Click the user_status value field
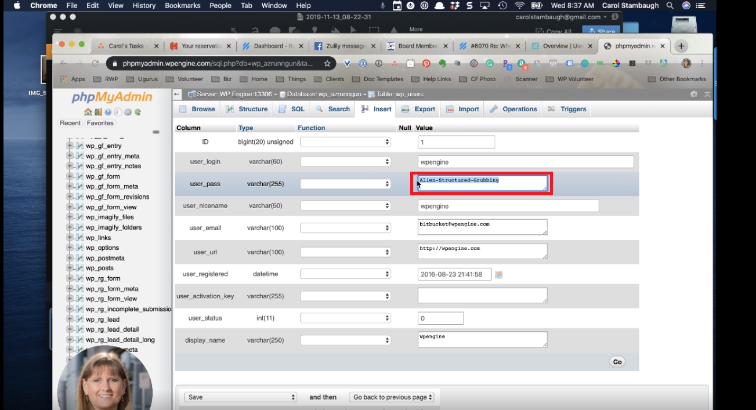Viewport: 756px width, 410px height. pyautogui.click(x=441, y=318)
